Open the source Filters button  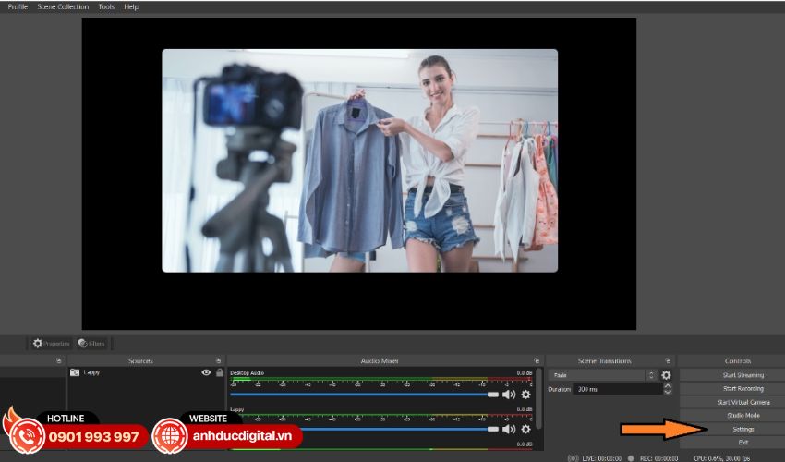pos(91,343)
